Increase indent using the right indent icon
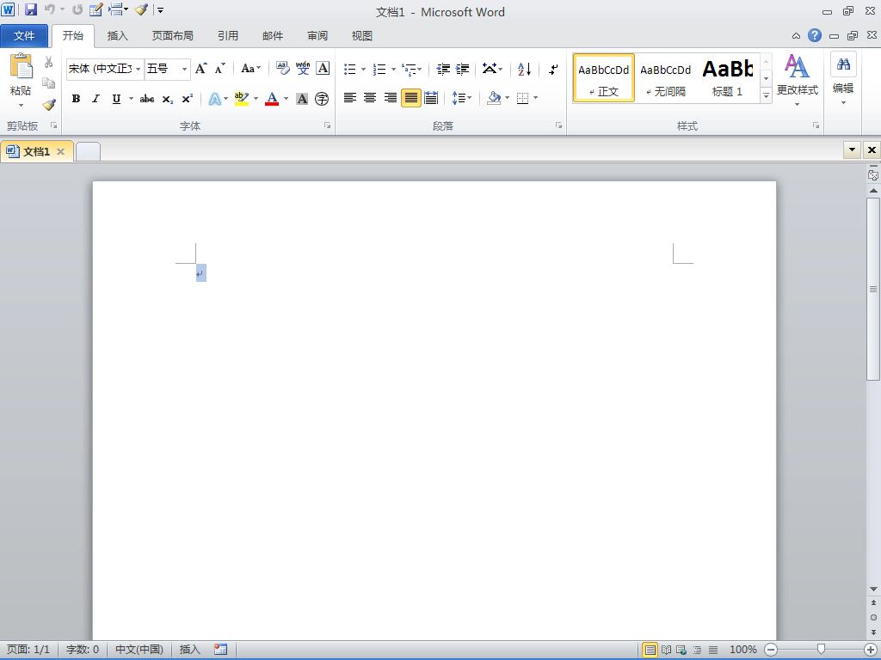 pos(462,69)
